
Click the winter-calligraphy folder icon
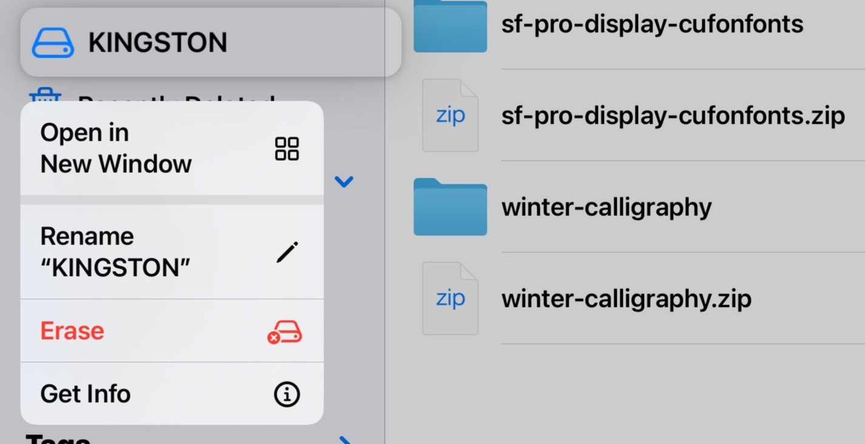pos(450,207)
